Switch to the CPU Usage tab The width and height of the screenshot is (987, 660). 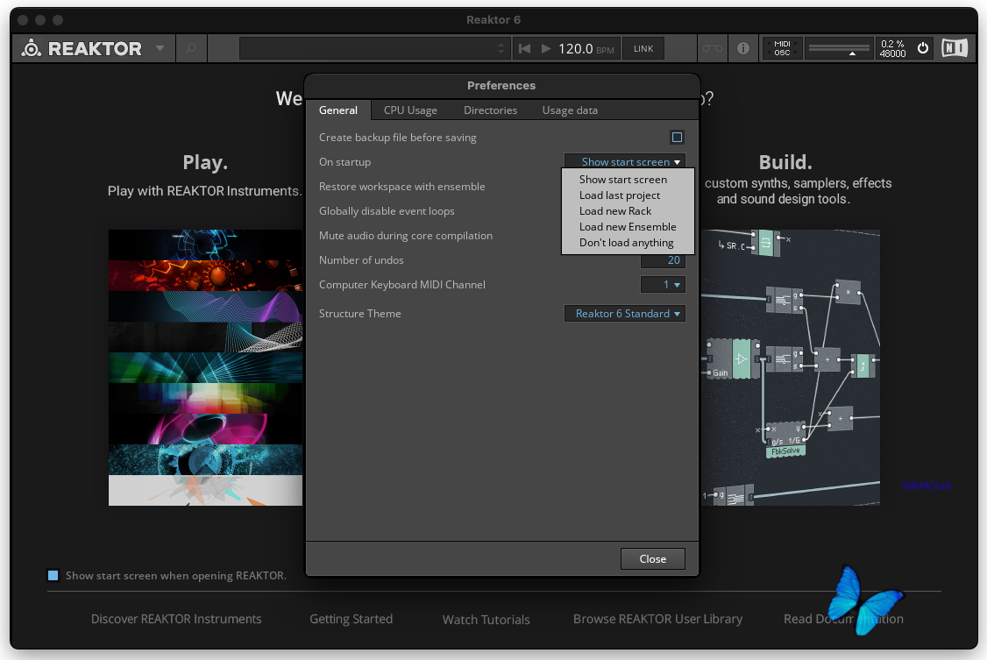[x=410, y=110]
